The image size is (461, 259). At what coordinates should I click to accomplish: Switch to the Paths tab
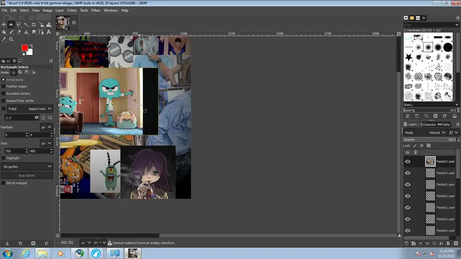click(x=444, y=125)
